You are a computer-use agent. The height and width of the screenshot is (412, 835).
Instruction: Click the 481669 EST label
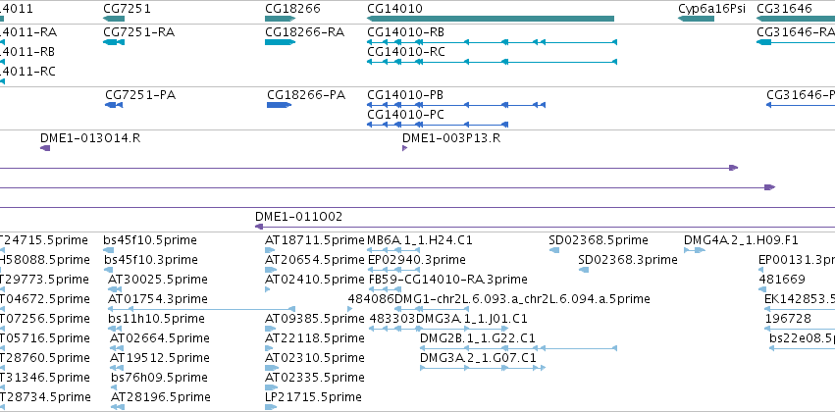(x=782, y=280)
